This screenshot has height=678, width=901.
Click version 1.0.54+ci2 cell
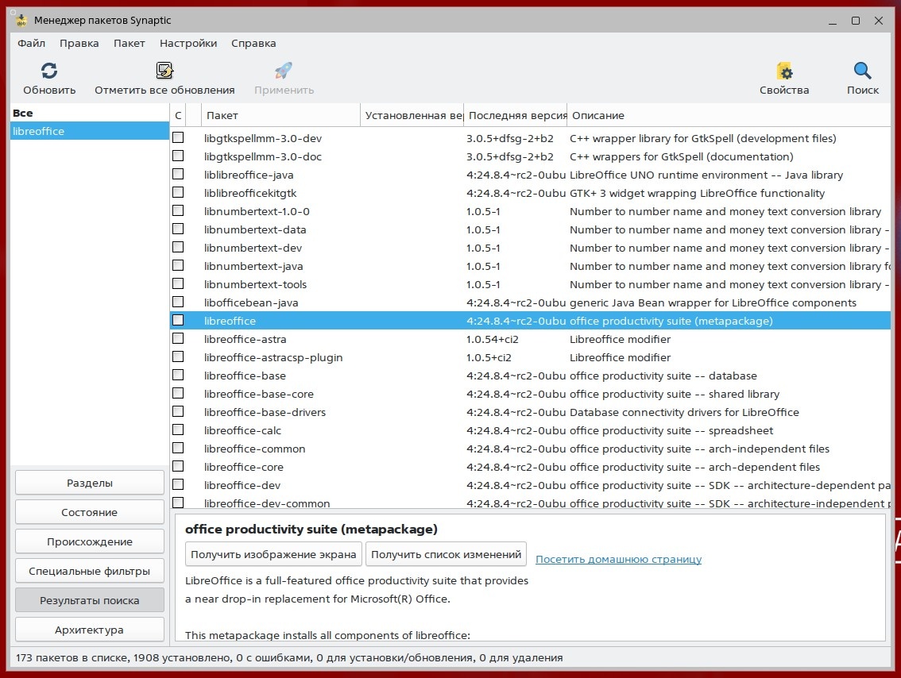493,339
